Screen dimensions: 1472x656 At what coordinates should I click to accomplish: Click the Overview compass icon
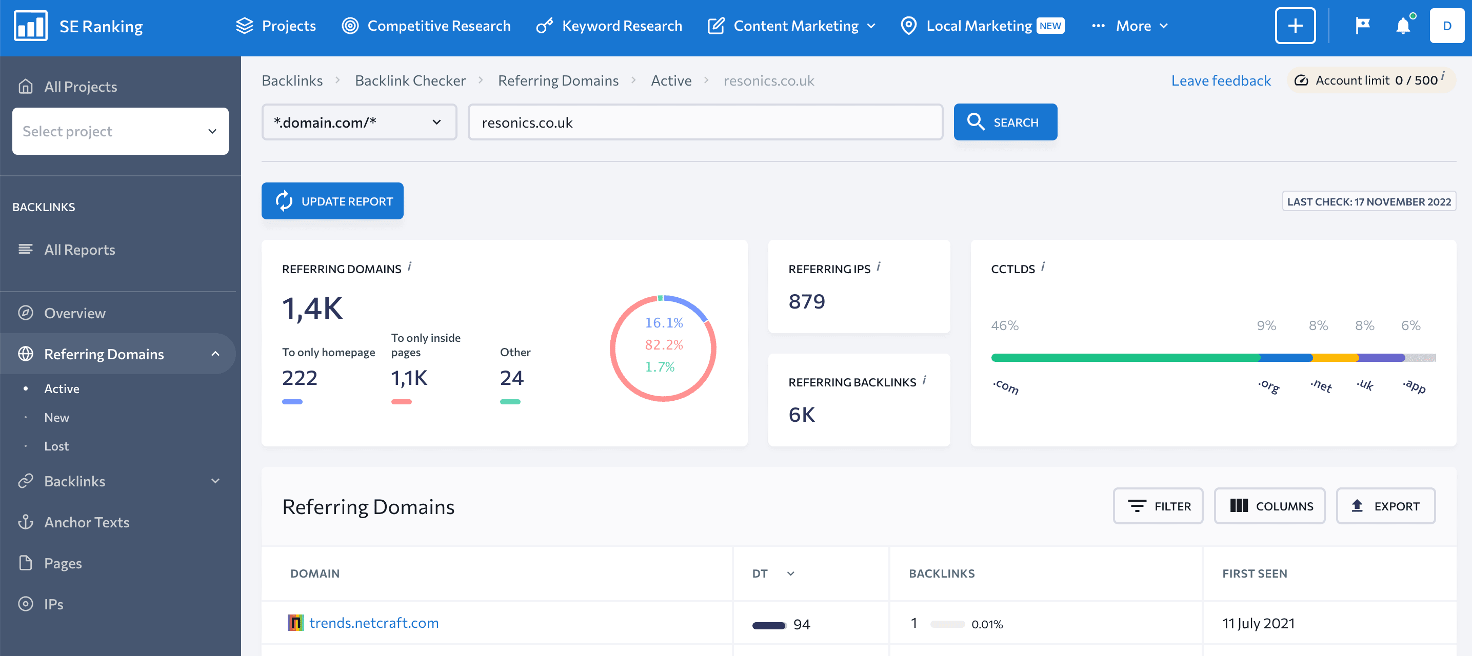(x=25, y=313)
